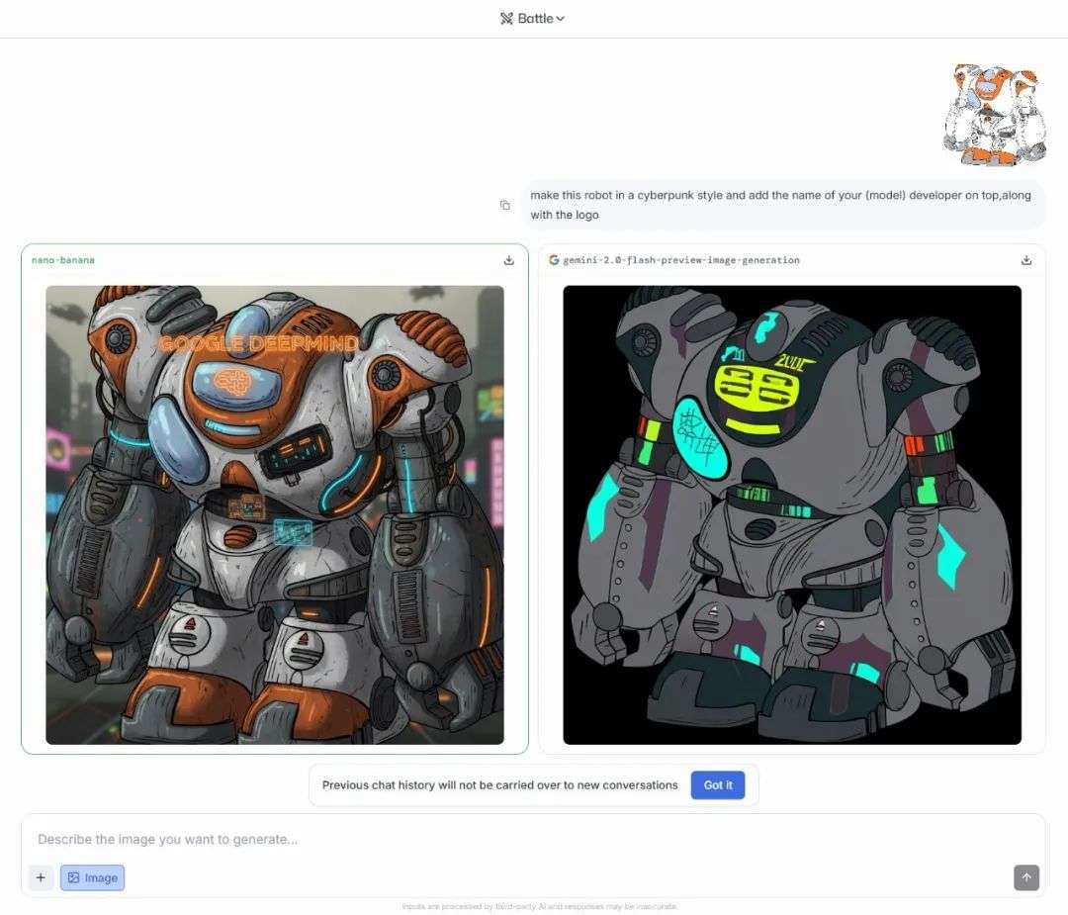This screenshot has width=1068, height=915.
Task: Click the crossed swords Battle icon
Action: pos(506,19)
